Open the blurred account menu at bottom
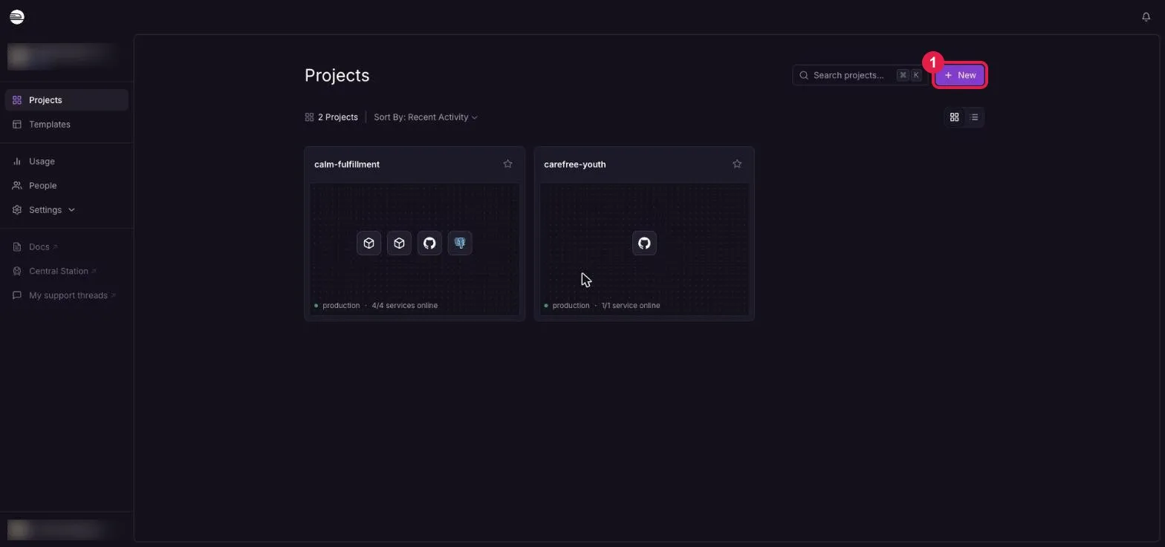 coord(63,528)
